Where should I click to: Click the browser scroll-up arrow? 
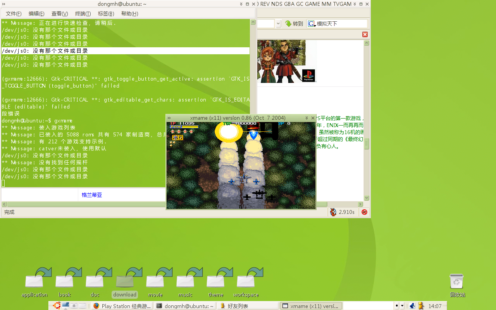coord(367,43)
